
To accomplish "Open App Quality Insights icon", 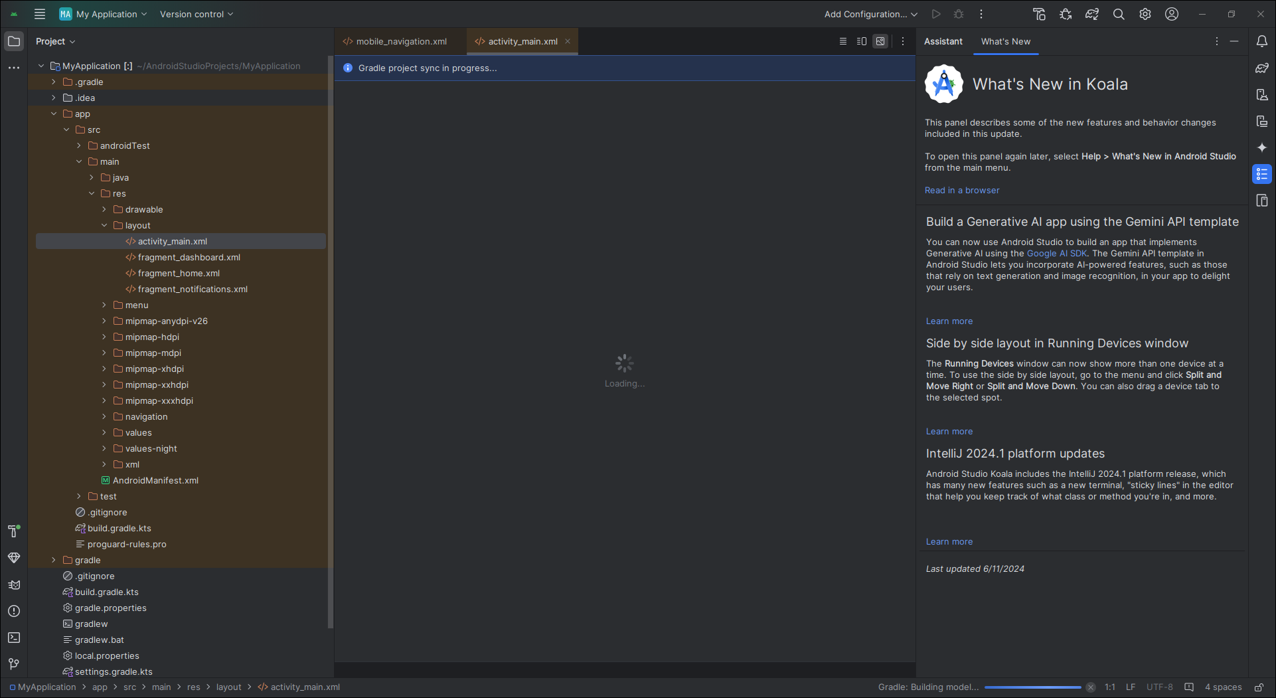I will [x=14, y=558].
